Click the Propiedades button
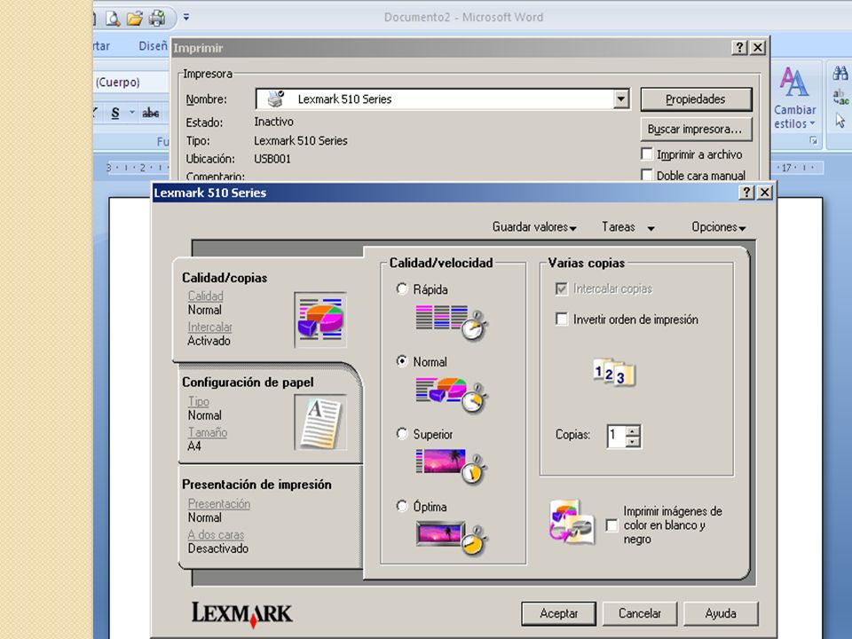 click(696, 99)
